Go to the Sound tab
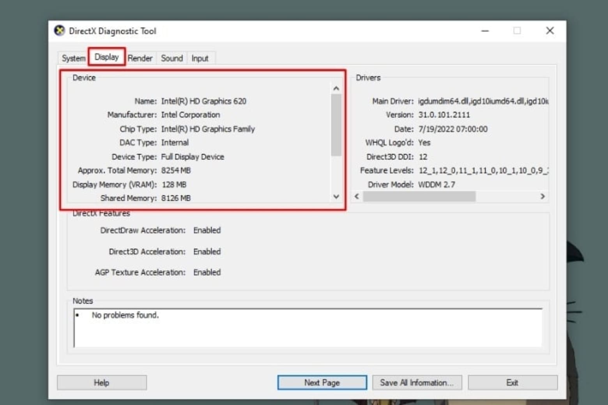608x405 pixels. point(171,58)
